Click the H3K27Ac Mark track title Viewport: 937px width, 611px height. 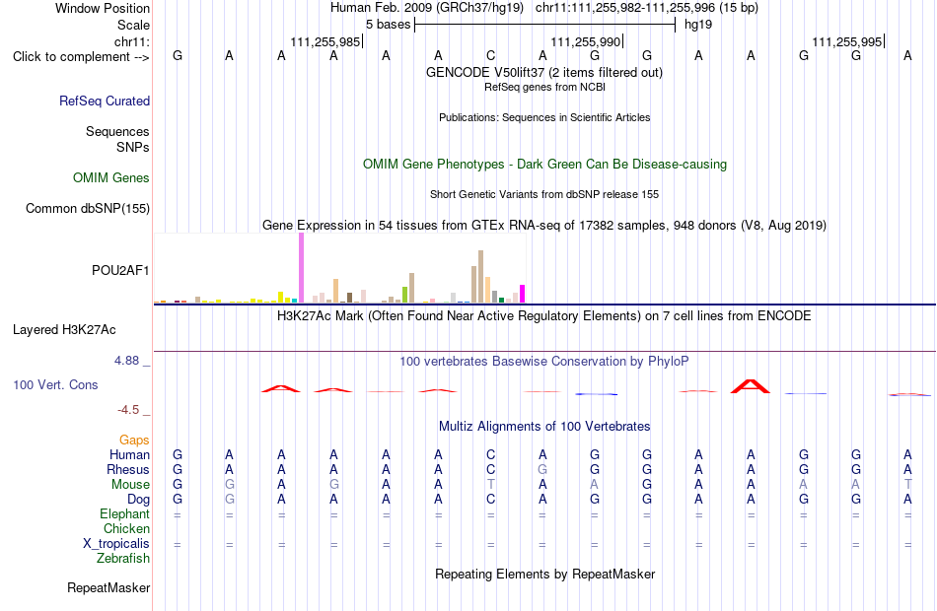coord(544,316)
